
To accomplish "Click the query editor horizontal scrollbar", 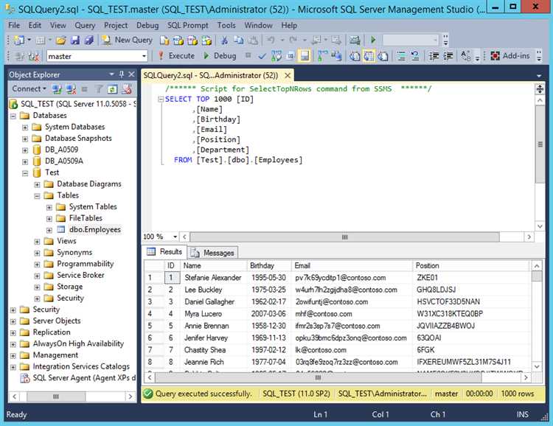I will coord(343,237).
